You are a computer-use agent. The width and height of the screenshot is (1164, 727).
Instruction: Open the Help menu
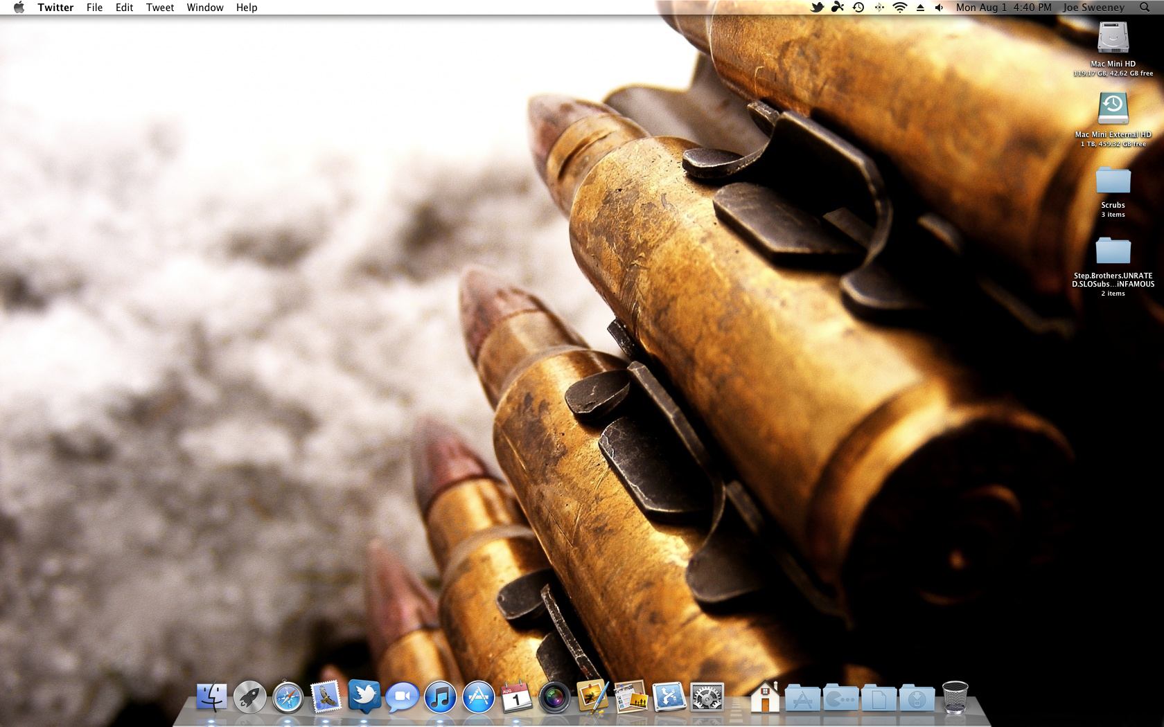[x=247, y=8]
